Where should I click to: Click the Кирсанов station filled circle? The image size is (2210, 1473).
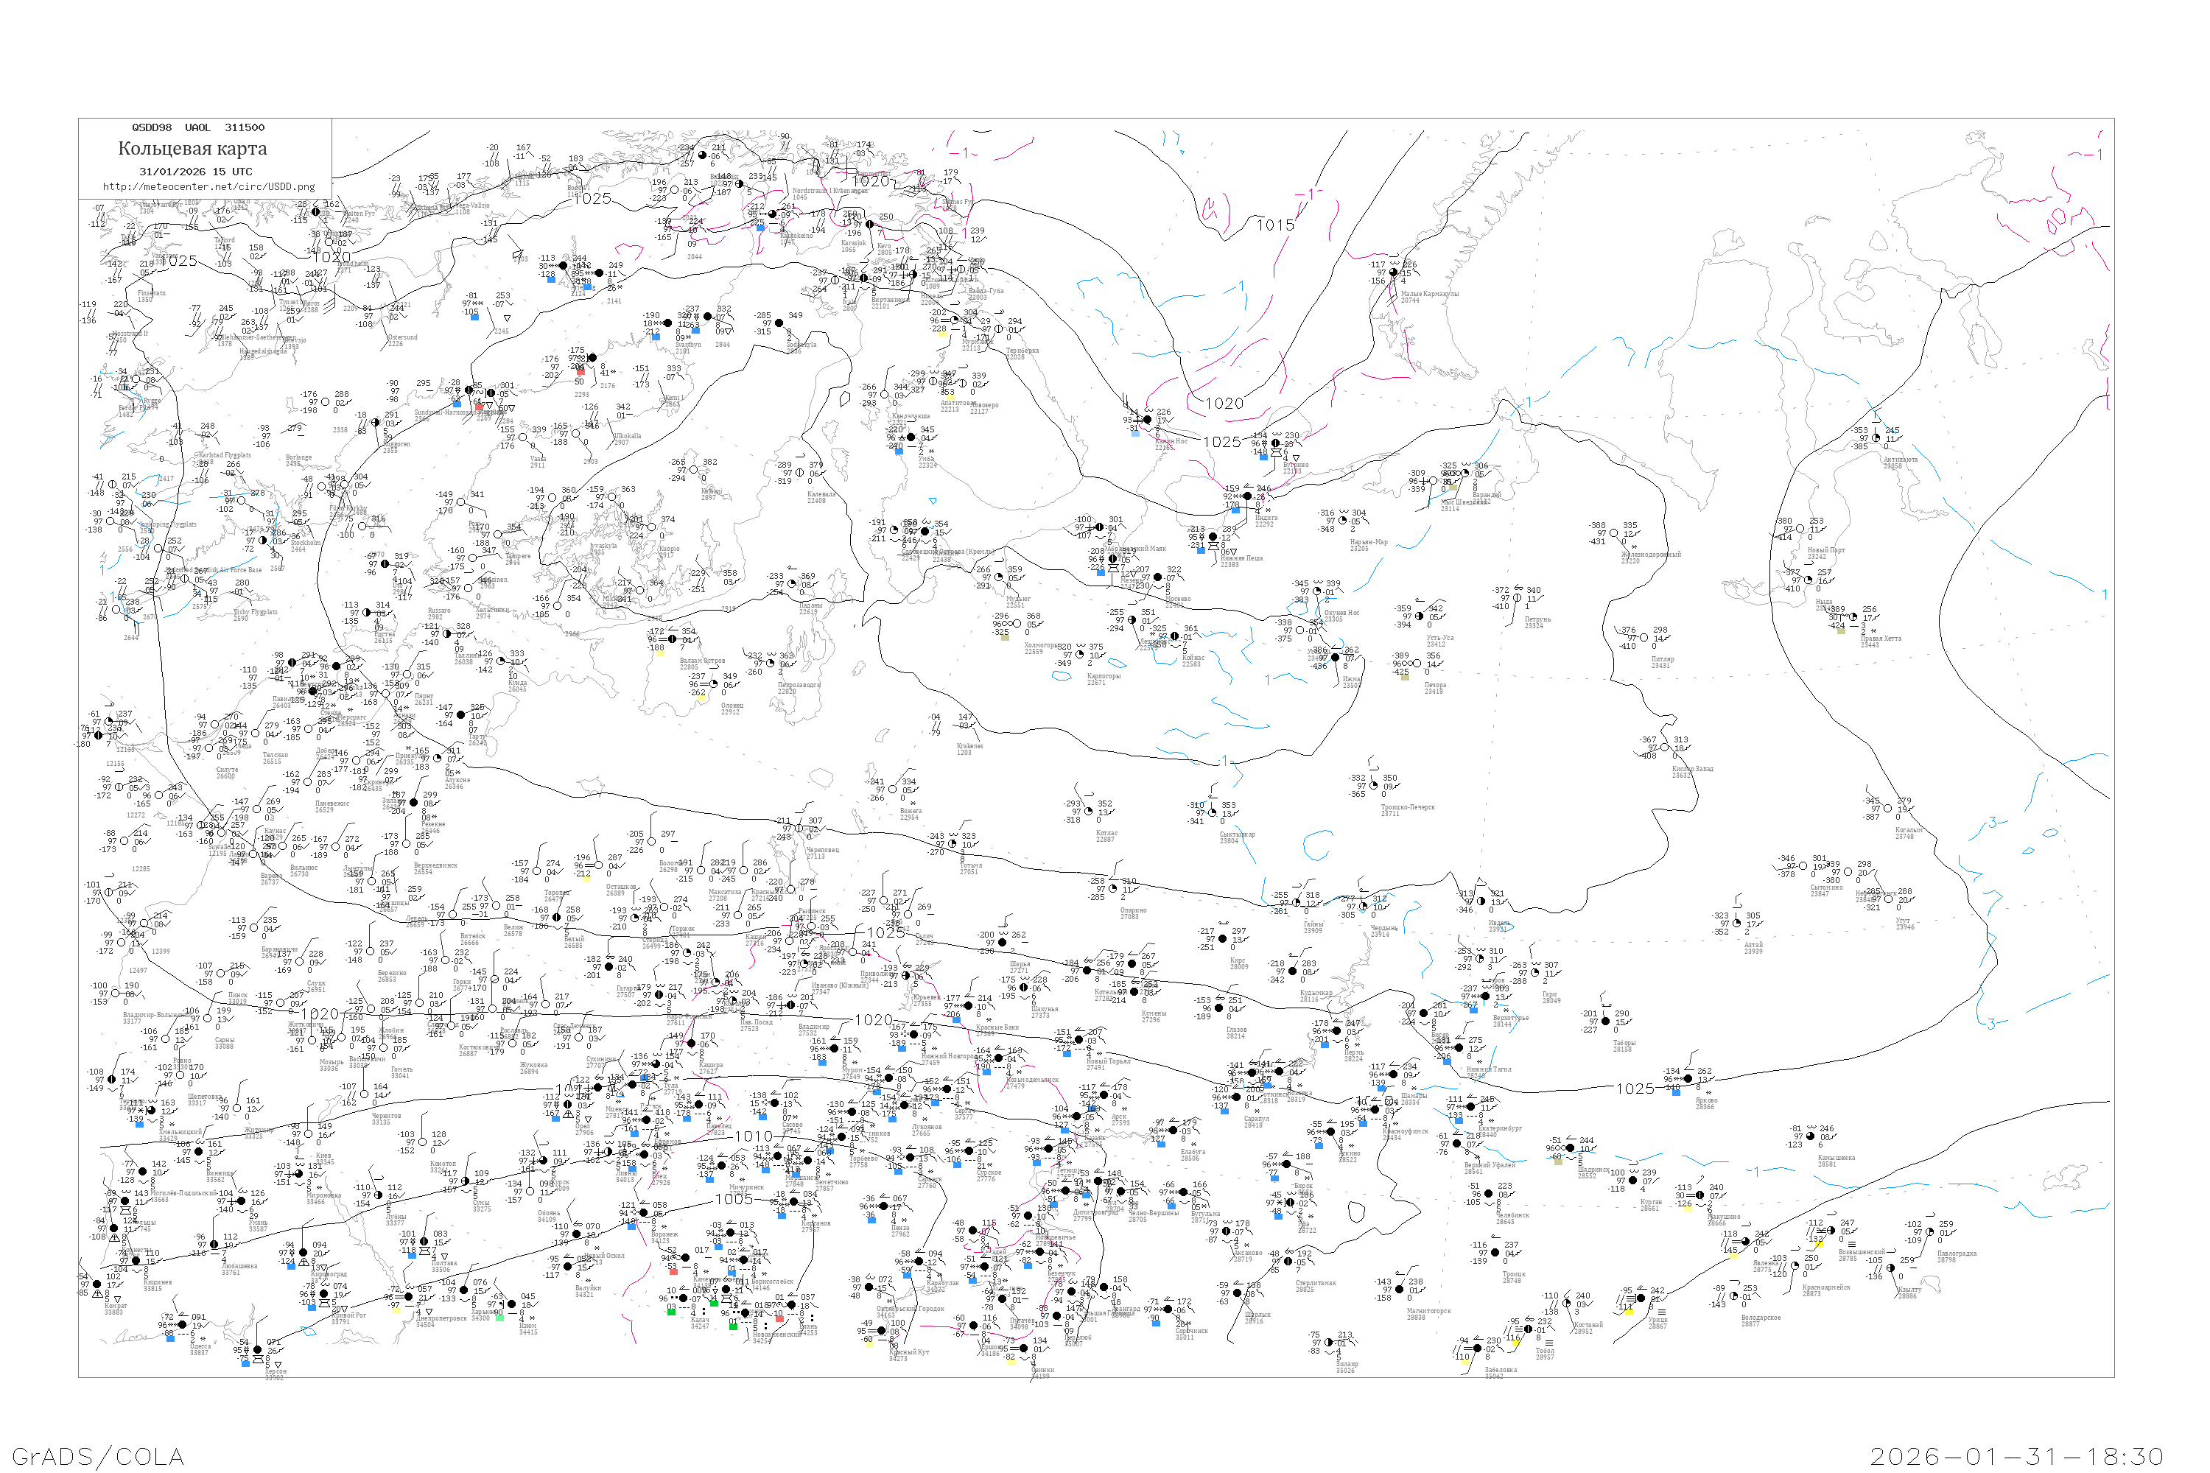(793, 1201)
